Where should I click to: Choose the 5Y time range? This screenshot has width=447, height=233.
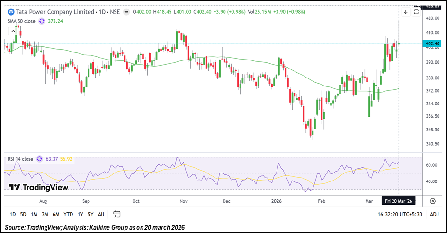90,214
